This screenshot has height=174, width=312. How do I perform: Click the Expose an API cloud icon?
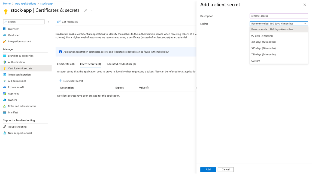[x=5, y=87]
